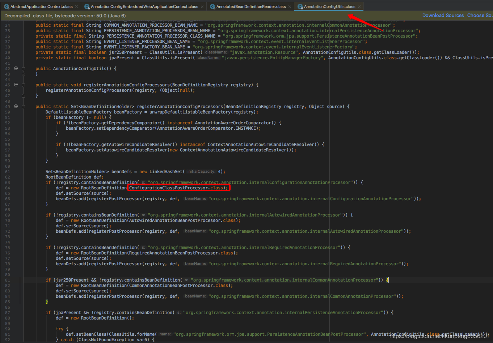Click the class icon on AnnotationConfigUtils.class tab

(300, 7)
